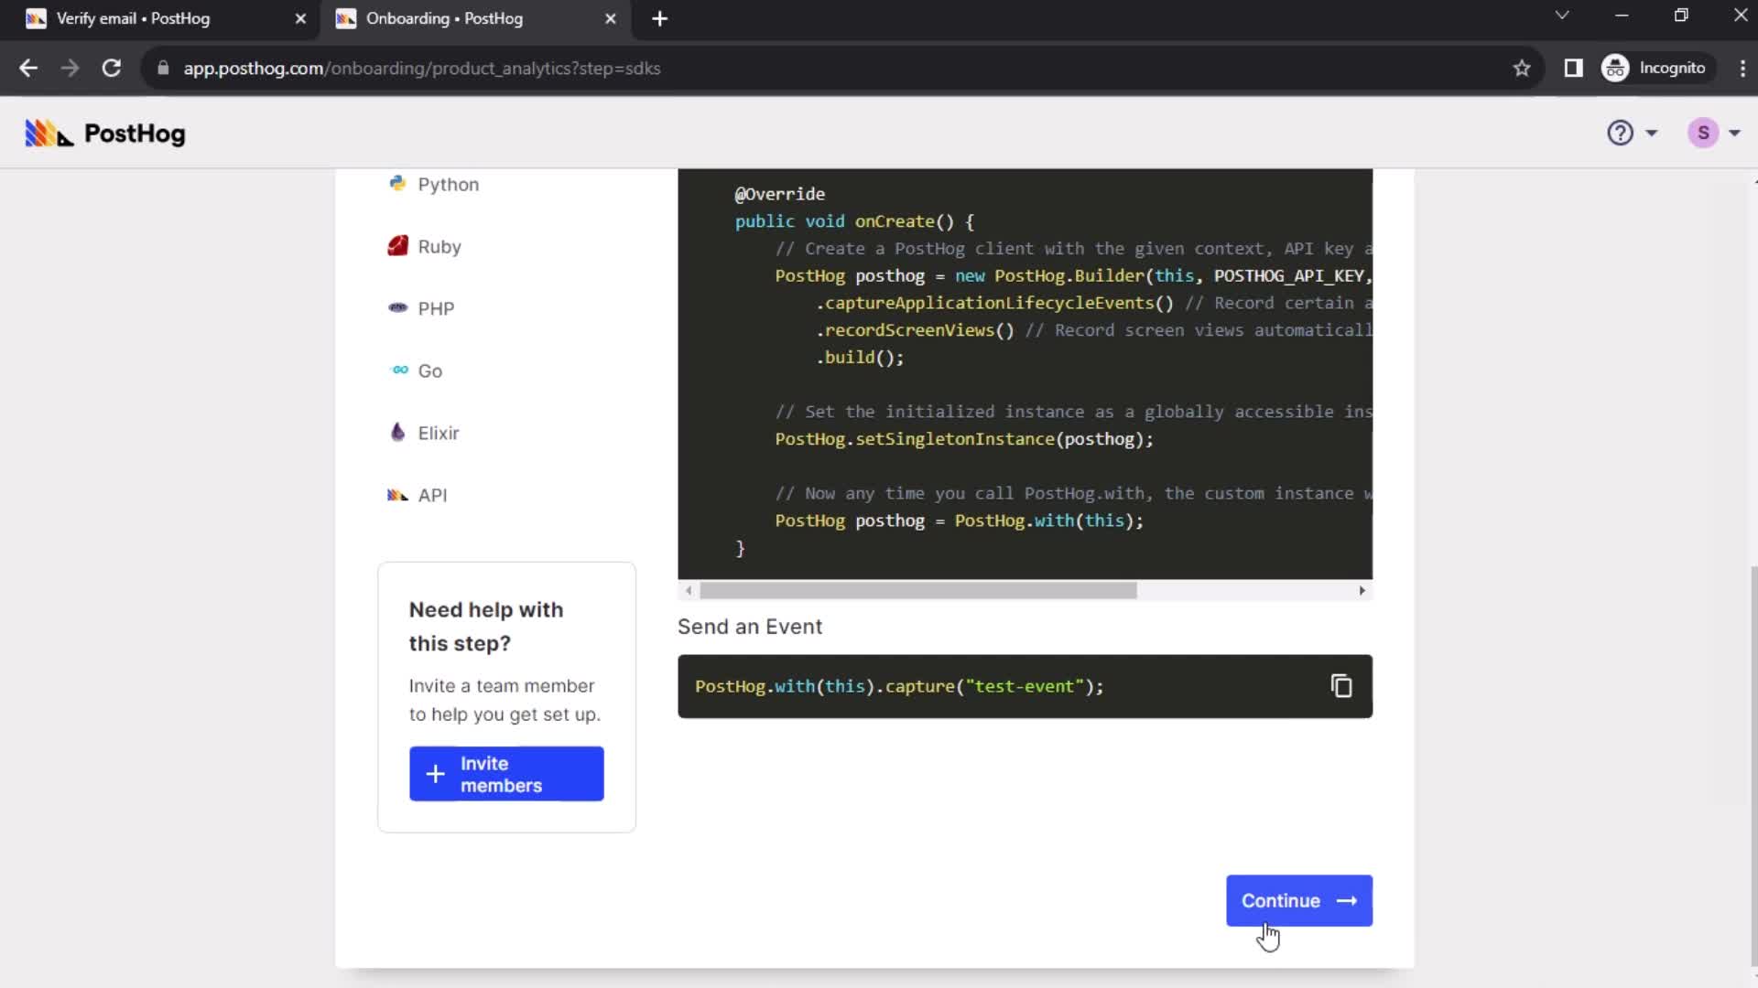Bookmark this page with star icon

click(1522, 68)
